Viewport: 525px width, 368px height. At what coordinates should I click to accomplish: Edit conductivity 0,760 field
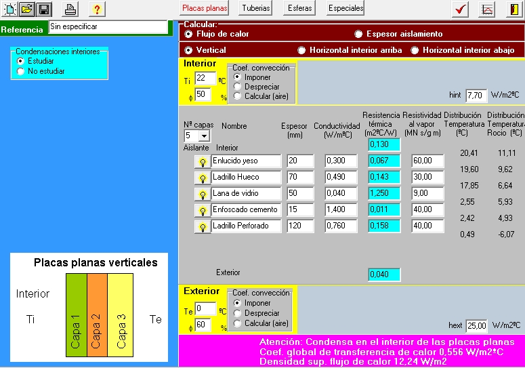341,226
